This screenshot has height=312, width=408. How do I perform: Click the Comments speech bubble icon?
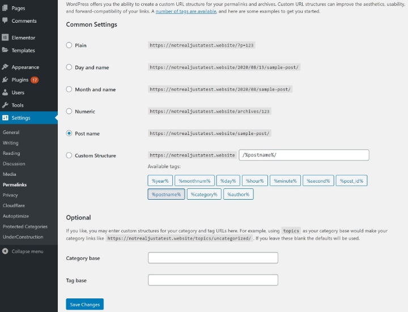click(5, 20)
